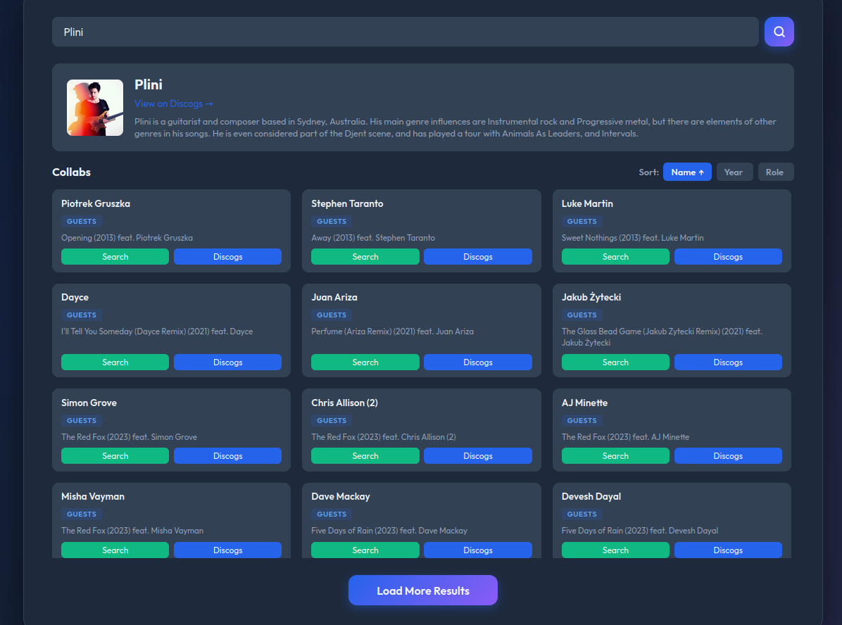Open the 'View on Discogs' link
The image size is (842, 625).
173,103
